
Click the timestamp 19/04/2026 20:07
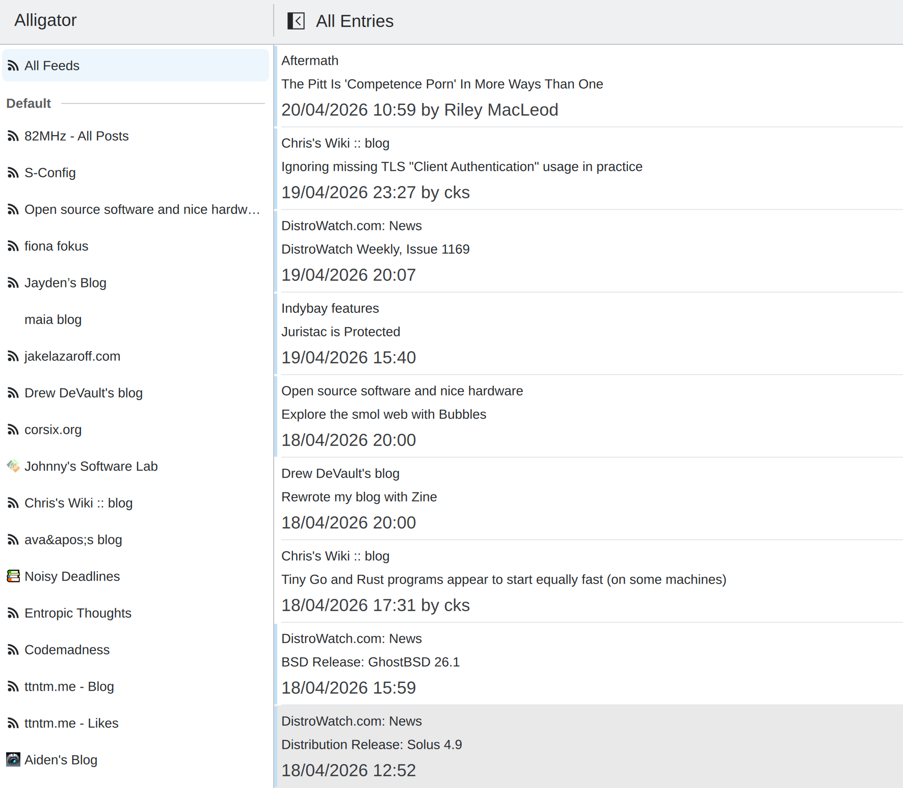pos(349,275)
